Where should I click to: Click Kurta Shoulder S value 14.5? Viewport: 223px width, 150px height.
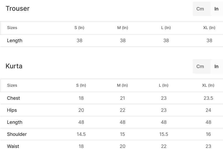[81, 134]
